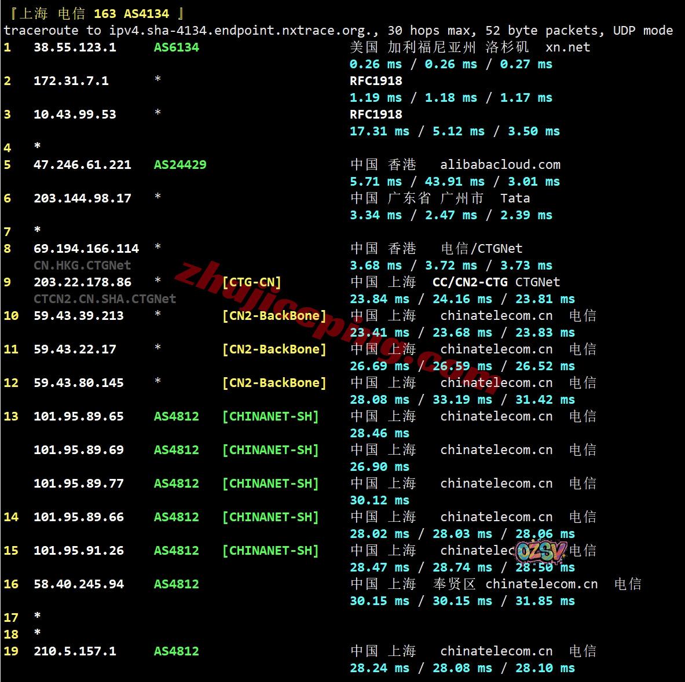
Task: Click the xn.net domain text
Action: 567,47
